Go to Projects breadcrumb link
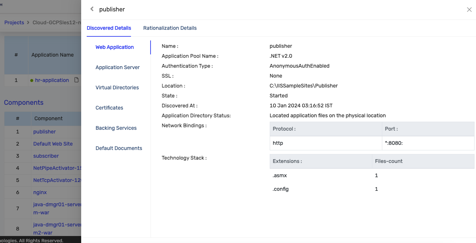This screenshot has width=476, height=243. (x=14, y=22)
